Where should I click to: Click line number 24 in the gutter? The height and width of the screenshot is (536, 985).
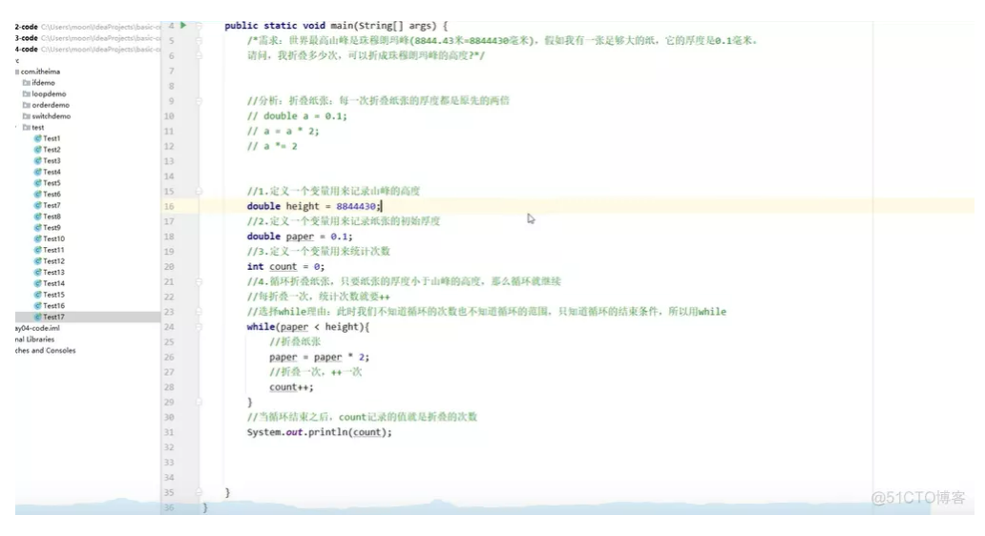tap(169, 327)
